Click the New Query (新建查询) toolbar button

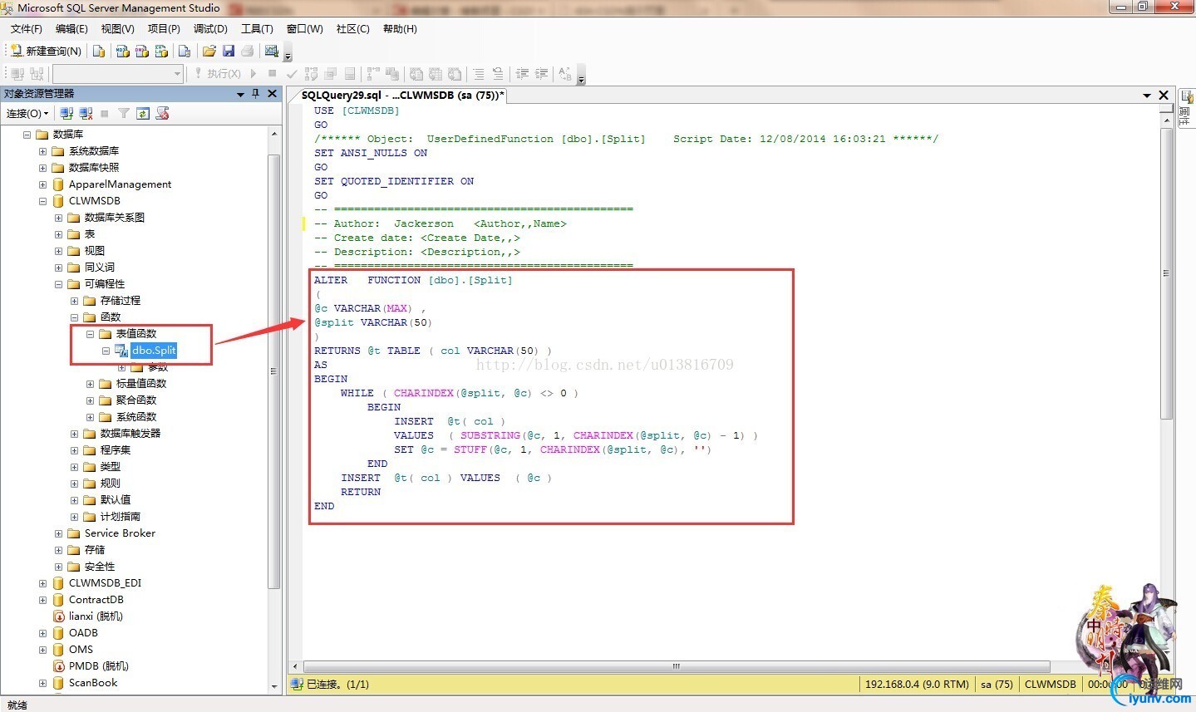(x=46, y=52)
